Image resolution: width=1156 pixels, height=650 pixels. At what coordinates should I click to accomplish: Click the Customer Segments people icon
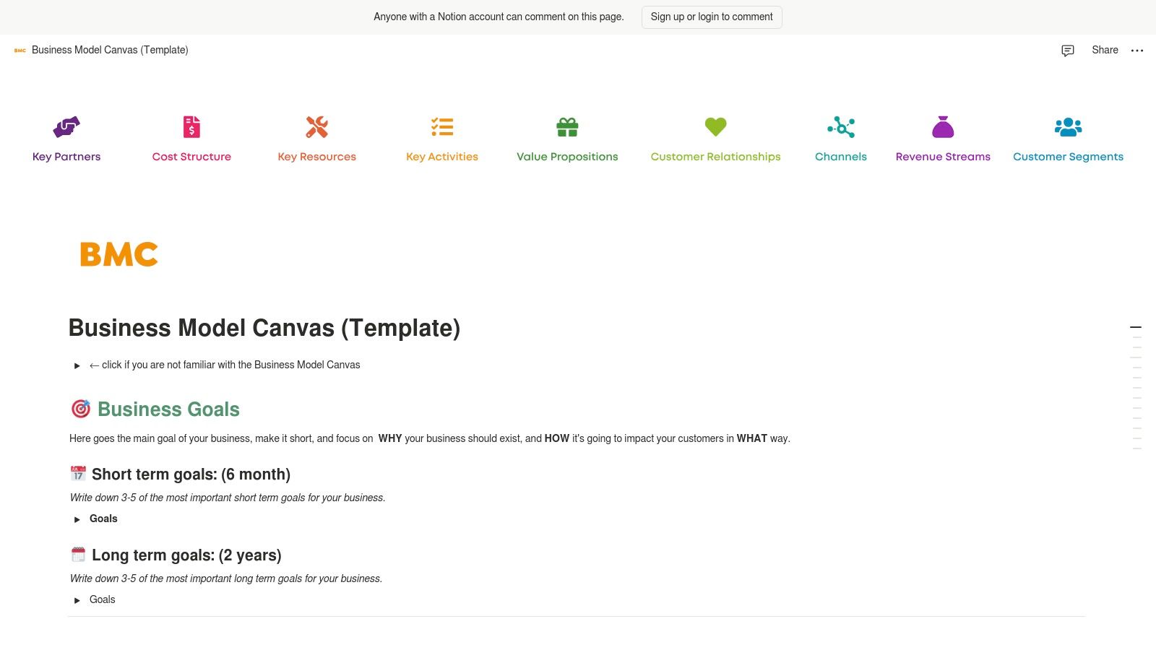(1068, 127)
